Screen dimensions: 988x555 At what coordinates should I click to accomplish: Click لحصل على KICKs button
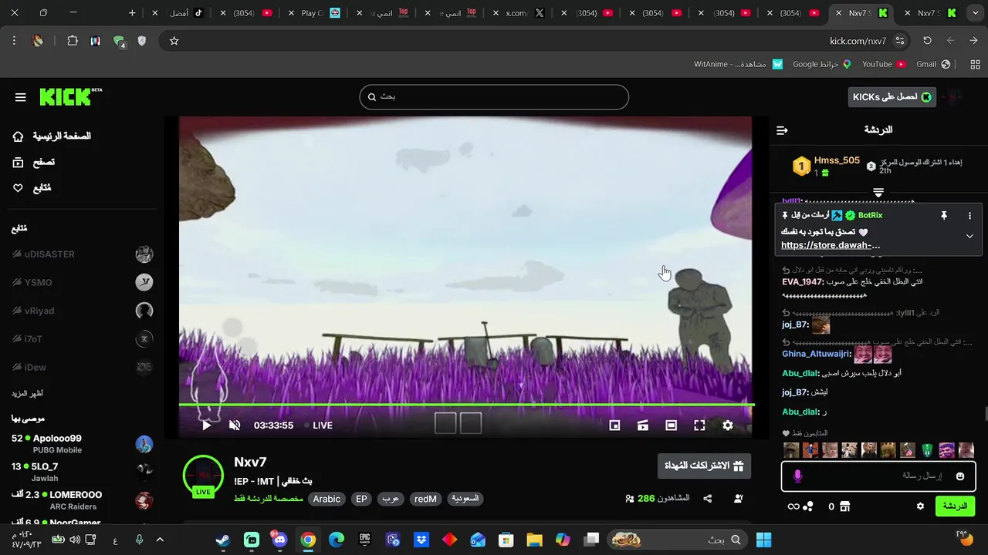coord(892,97)
